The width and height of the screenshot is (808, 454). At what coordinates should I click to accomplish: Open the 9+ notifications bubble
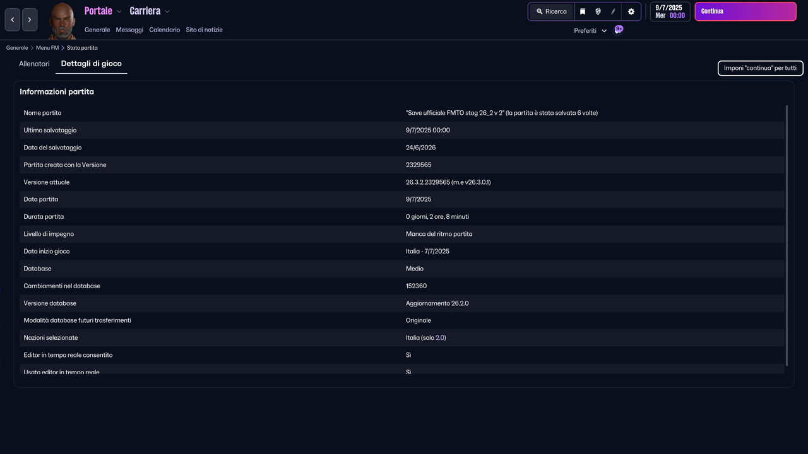[619, 30]
